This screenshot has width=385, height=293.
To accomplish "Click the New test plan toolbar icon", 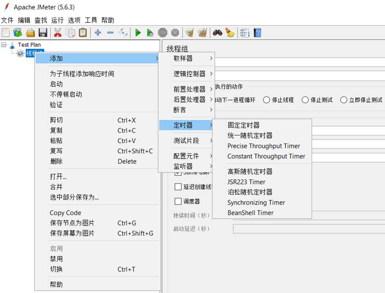I will (6, 33).
